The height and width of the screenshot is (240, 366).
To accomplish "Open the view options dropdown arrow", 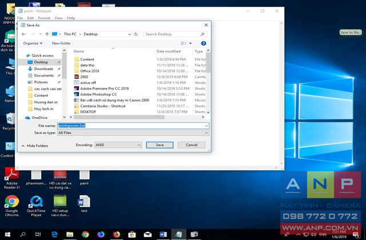I will tap(190, 43).
